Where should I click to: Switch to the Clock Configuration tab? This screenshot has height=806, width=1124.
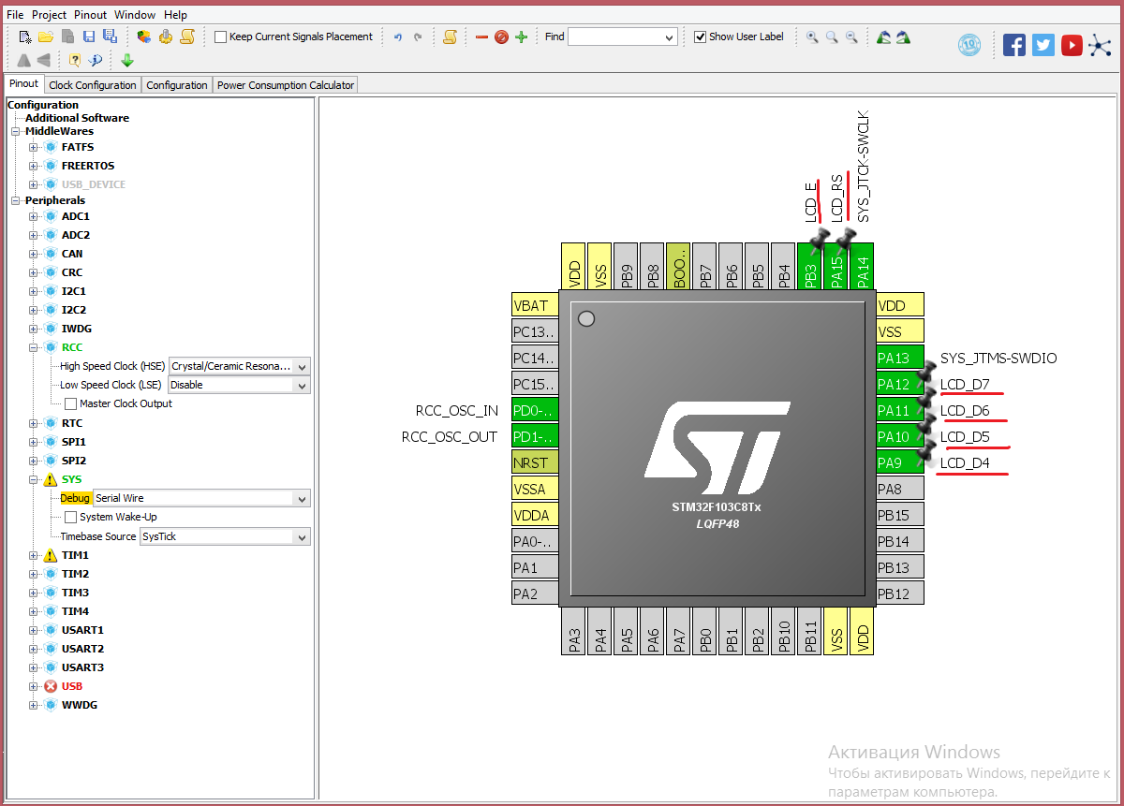93,85
